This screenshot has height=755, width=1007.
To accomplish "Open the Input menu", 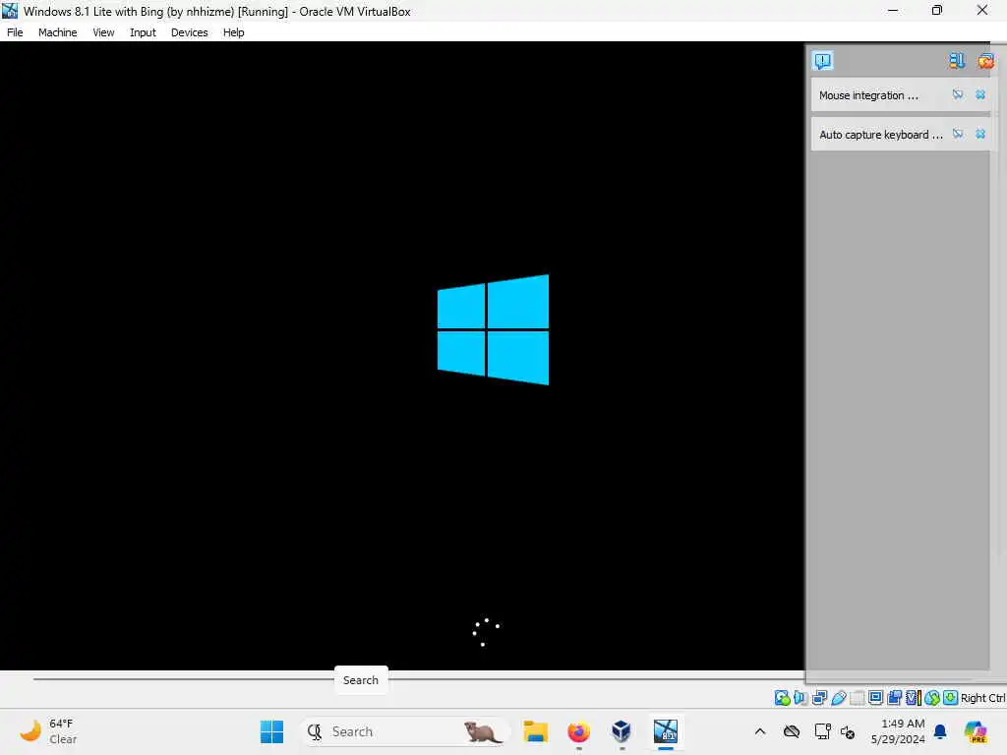I will click(143, 32).
